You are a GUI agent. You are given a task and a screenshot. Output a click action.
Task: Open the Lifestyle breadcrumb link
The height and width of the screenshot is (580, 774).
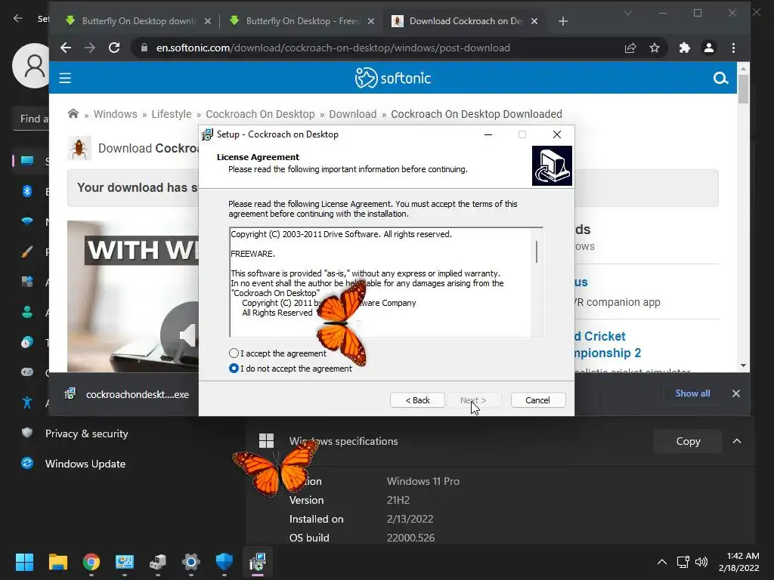172,114
